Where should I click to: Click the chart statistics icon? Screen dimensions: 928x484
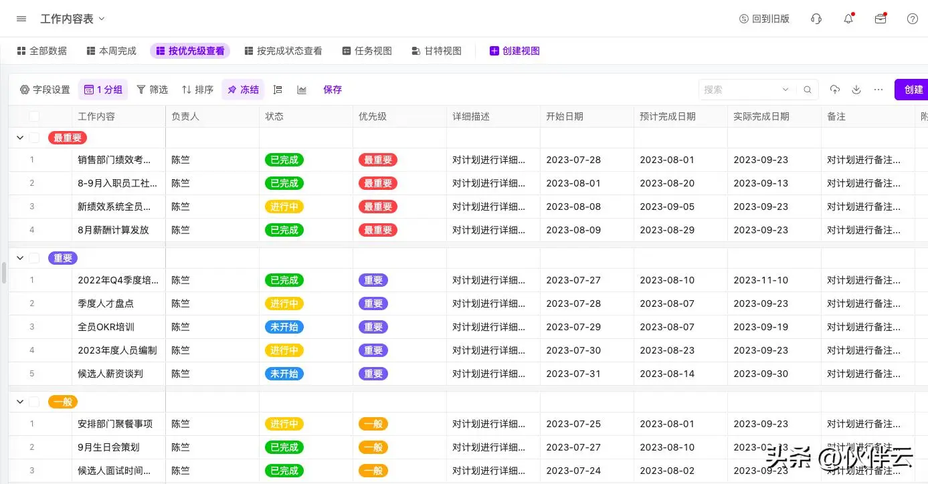(x=302, y=90)
